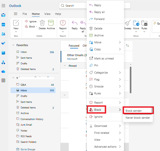
Task: Open the Org Explorer app in sidebar
Action: 3,62
